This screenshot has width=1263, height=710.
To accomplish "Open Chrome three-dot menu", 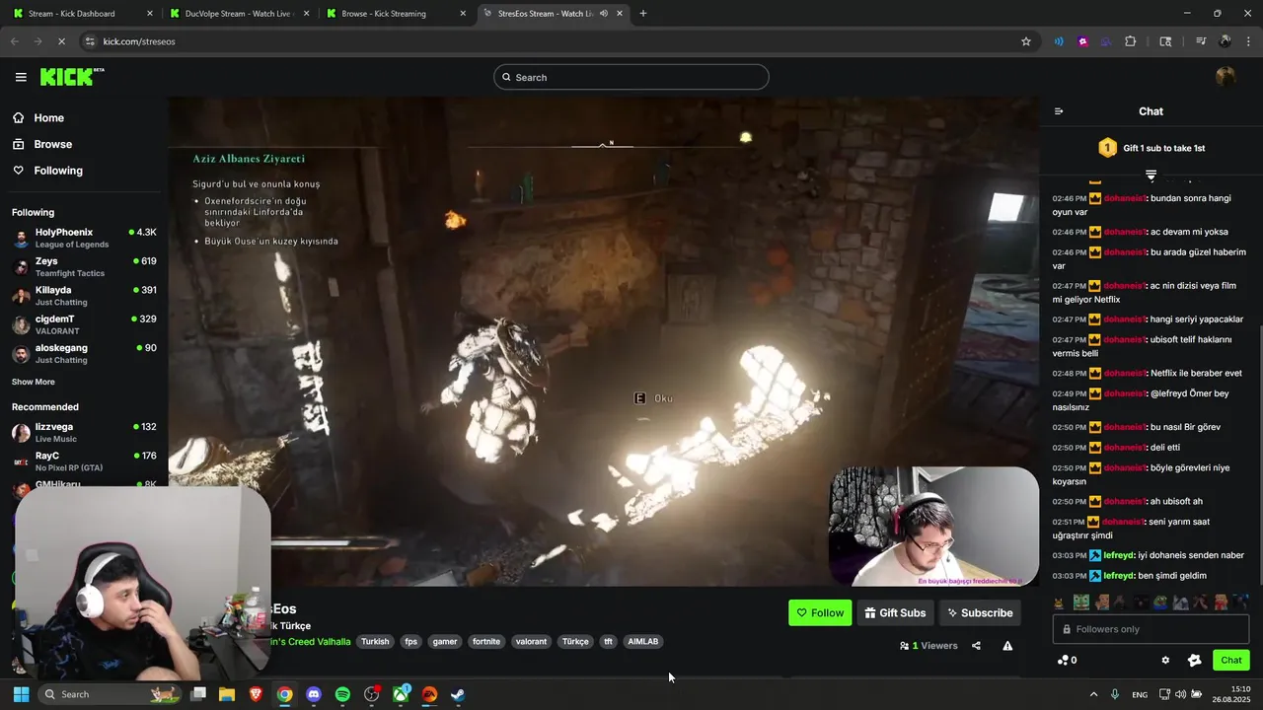I will coord(1247,41).
